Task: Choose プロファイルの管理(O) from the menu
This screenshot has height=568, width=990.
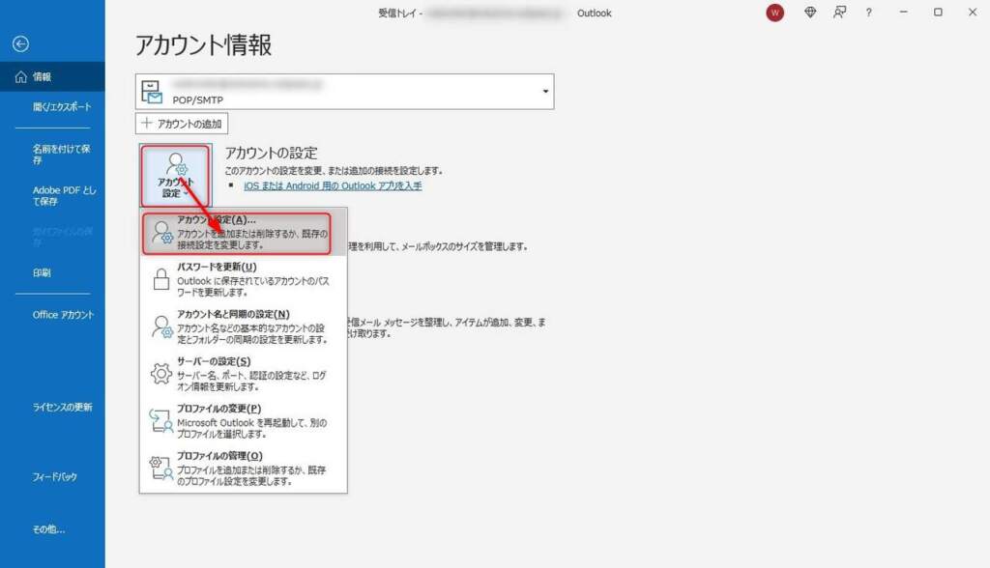Action: pos(243,469)
